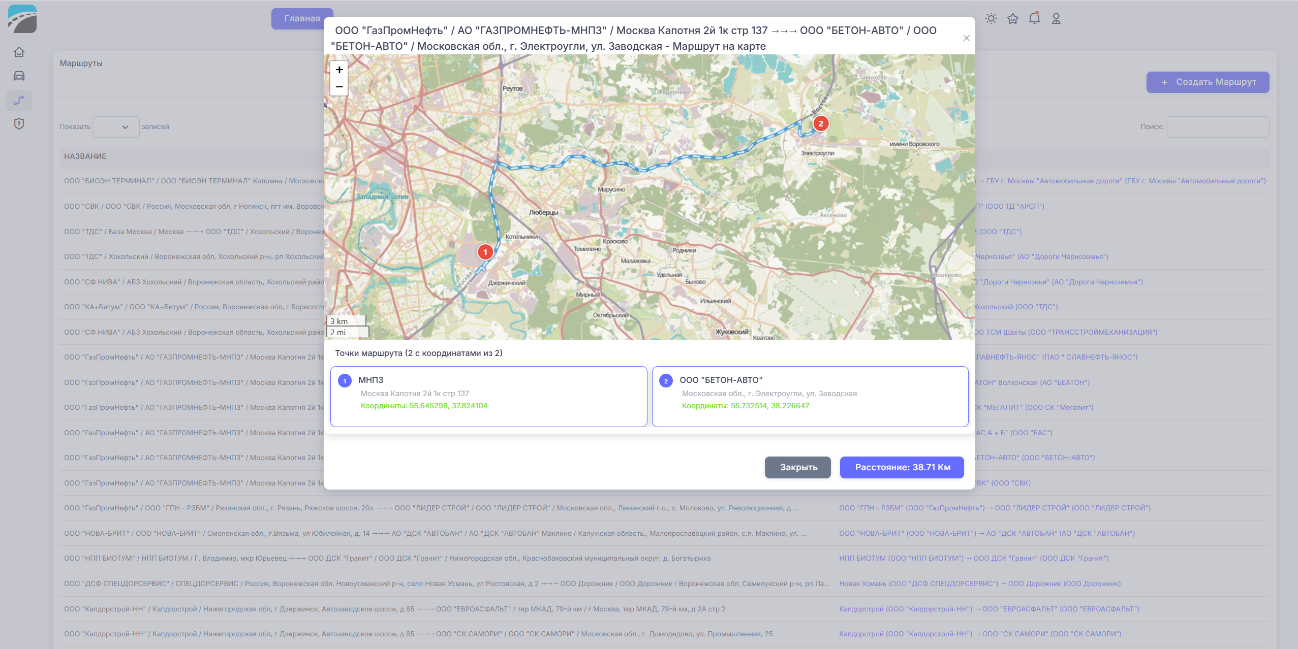Open the СЛАВНЕФТЬ-ЯНОС route link
Image resolution: width=1298 pixels, height=649 pixels.
1057,357
